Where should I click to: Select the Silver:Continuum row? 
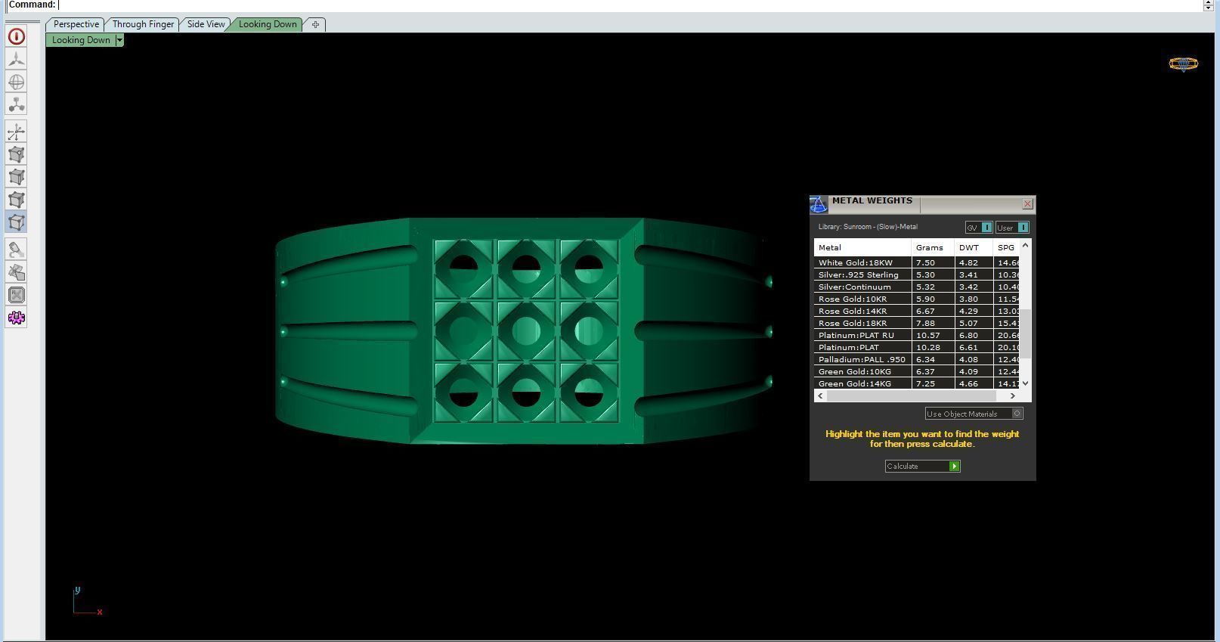coord(917,287)
